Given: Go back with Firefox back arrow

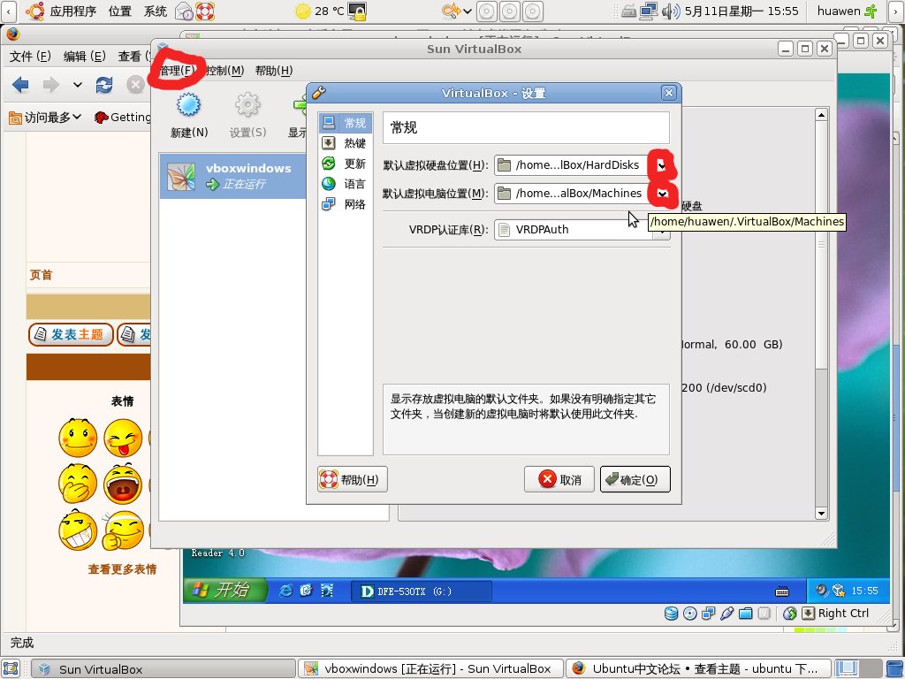Looking at the screenshot, I should click(x=20, y=85).
